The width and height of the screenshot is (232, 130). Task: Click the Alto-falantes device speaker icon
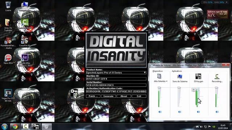159,76
